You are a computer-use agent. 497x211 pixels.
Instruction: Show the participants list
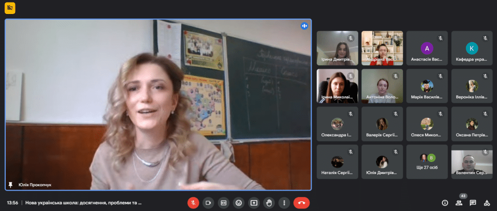459,203
